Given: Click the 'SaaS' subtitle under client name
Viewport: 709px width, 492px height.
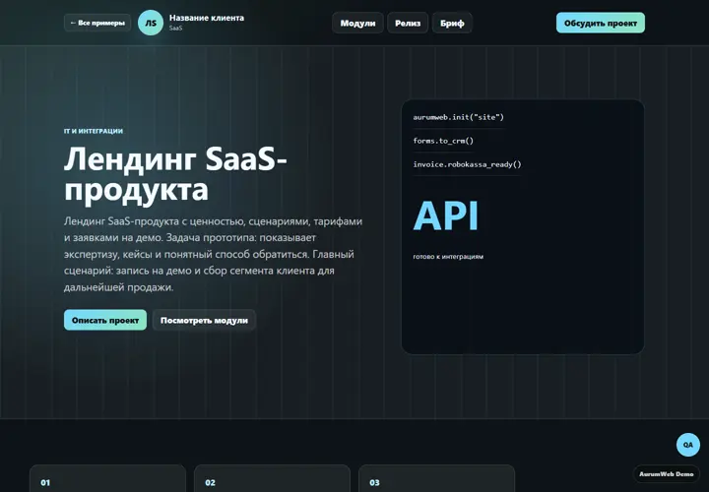Looking at the screenshot, I should (176, 28).
